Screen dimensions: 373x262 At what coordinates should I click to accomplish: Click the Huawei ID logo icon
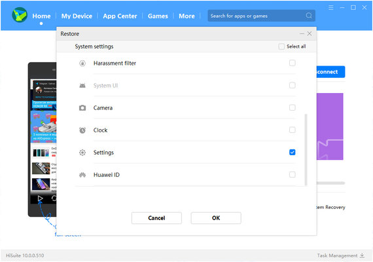tap(82, 175)
